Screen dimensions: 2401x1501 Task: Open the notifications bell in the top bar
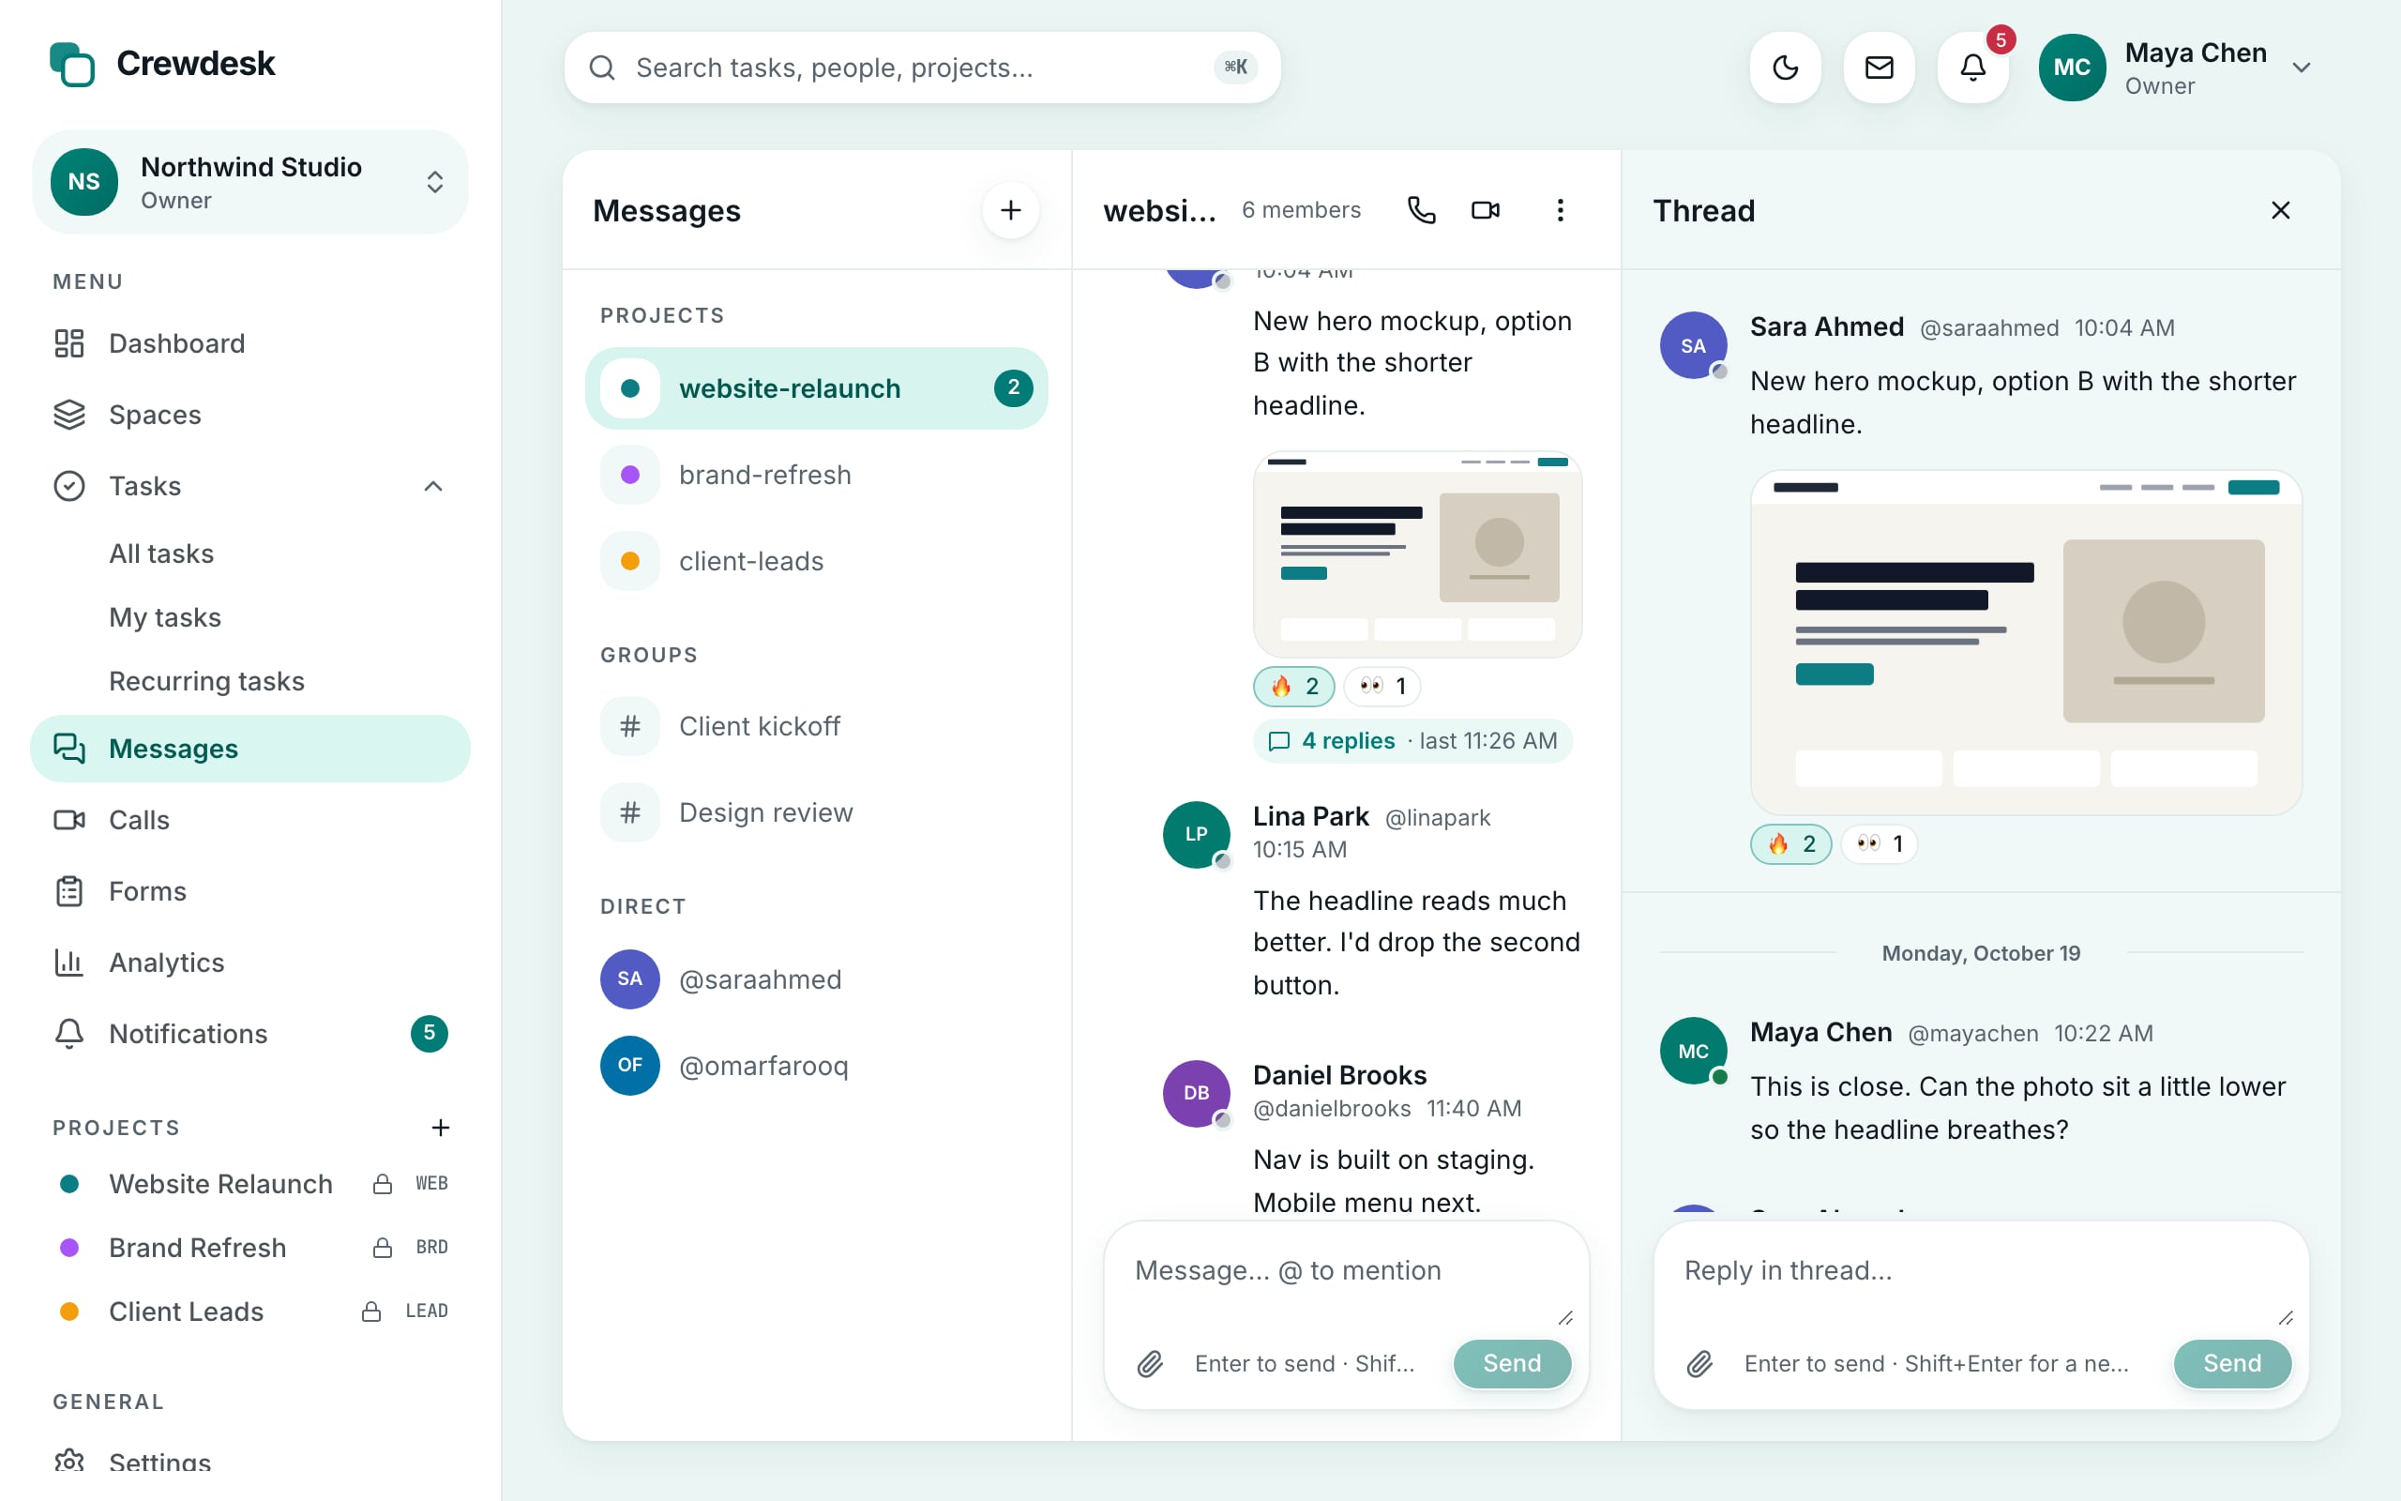coord(1972,68)
